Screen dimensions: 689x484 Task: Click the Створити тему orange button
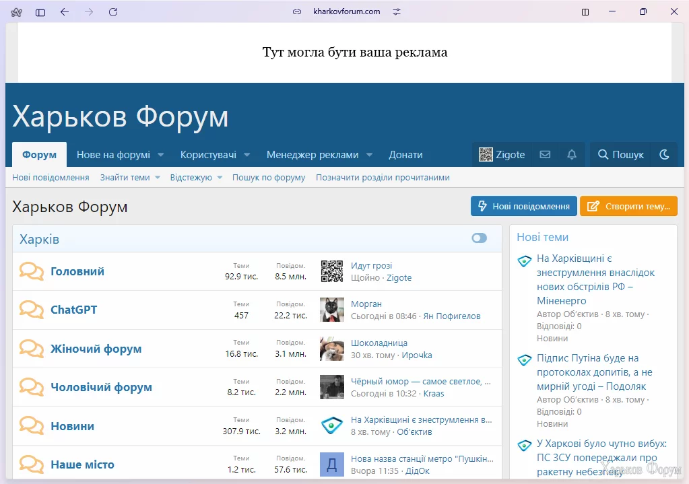[x=628, y=206]
